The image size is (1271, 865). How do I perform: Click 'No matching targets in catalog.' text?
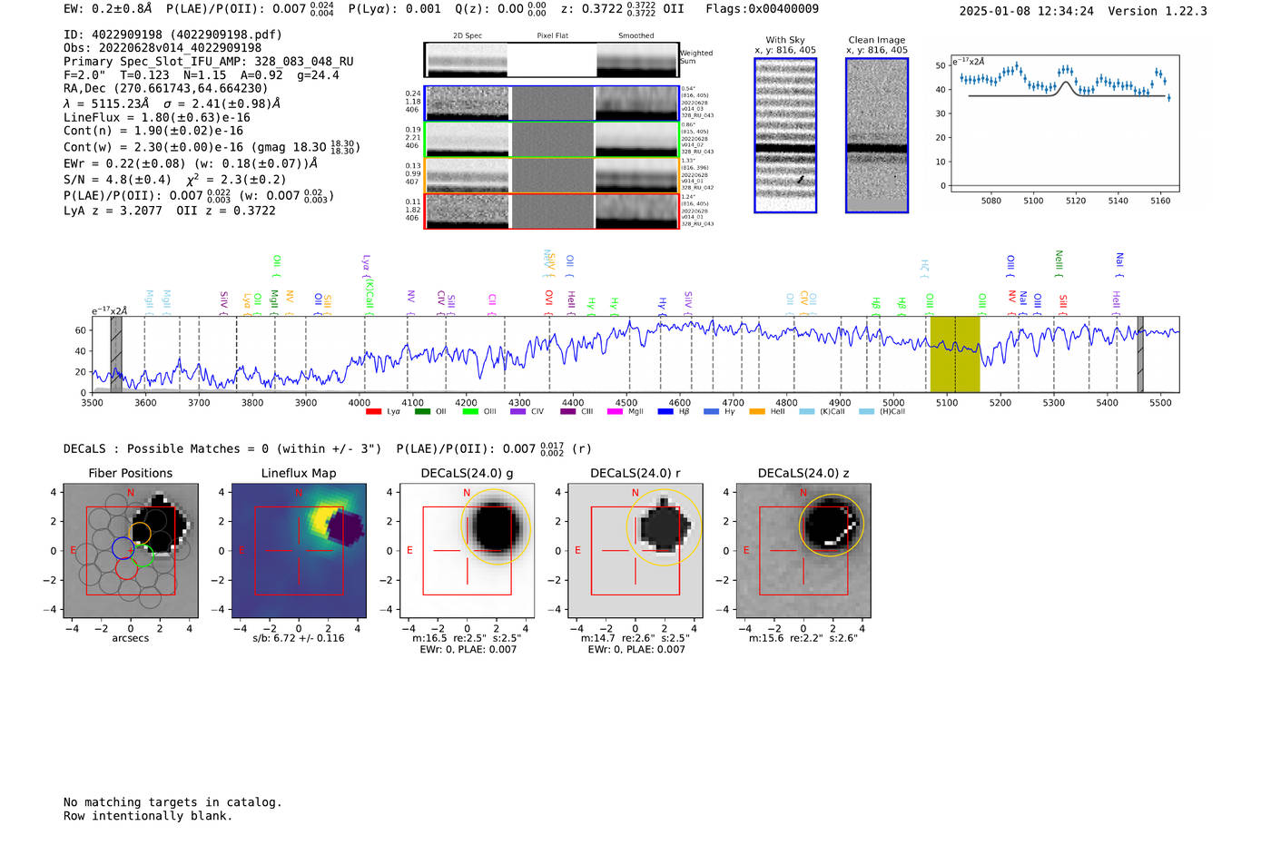tap(172, 802)
